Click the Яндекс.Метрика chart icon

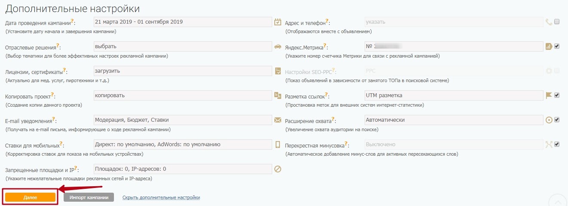(549, 46)
